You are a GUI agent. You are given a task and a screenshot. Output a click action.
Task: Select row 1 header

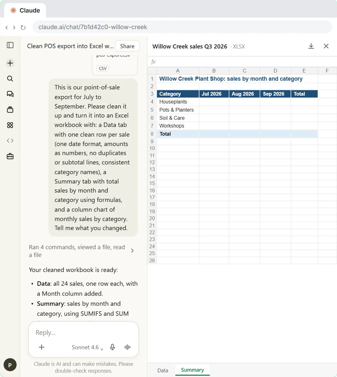pyautogui.click(x=152, y=79)
